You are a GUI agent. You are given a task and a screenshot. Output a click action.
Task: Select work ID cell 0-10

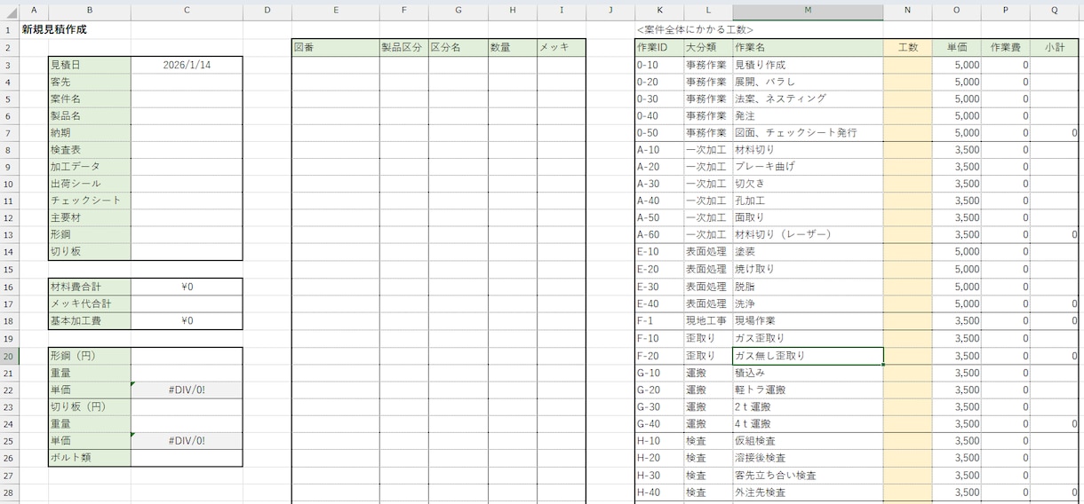(x=659, y=65)
